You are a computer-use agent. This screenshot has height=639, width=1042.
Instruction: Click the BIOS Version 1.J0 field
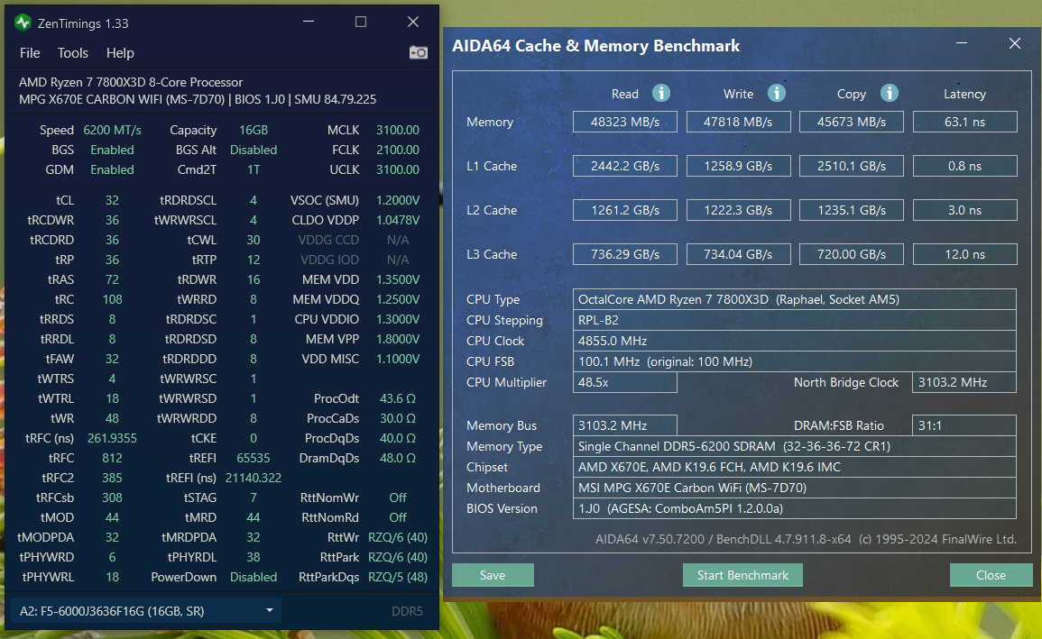click(x=794, y=508)
